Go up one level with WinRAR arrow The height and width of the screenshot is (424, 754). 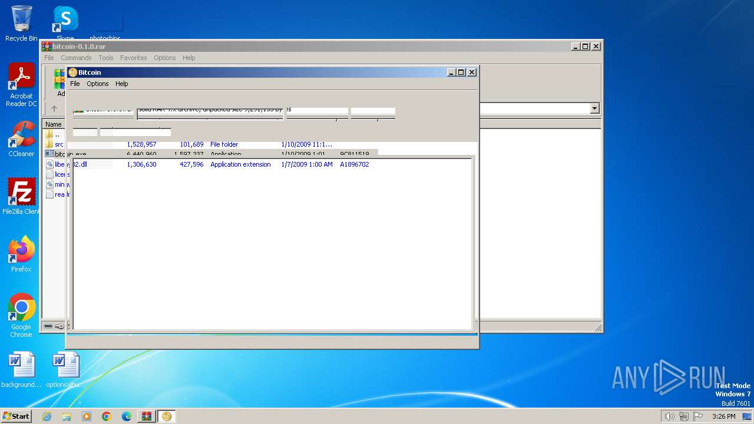[54, 108]
